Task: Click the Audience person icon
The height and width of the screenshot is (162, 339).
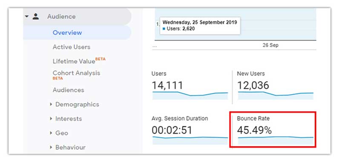Action: click(36, 17)
